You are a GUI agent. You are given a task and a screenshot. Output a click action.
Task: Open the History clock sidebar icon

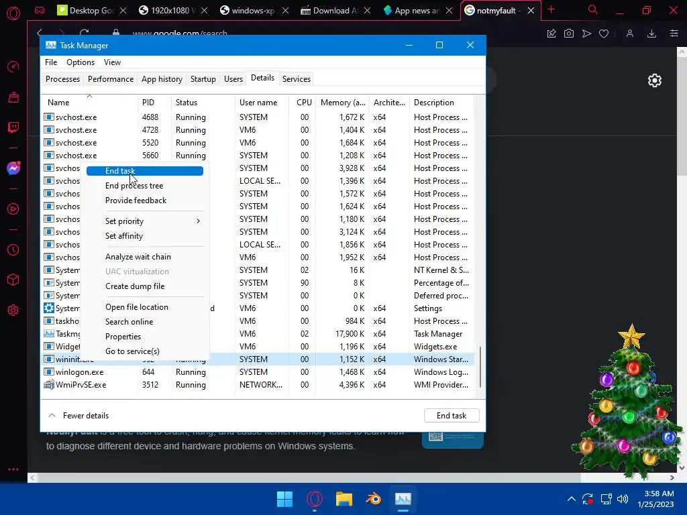(x=13, y=249)
